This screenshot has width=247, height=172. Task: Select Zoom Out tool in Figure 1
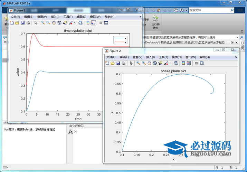click(48, 23)
